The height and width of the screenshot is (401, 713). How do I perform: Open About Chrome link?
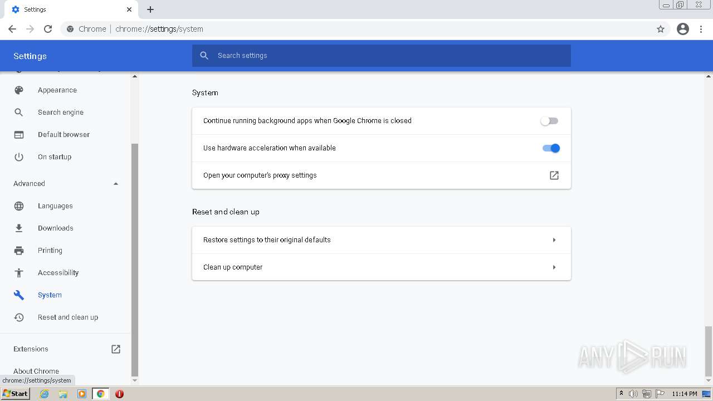coord(36,371)
